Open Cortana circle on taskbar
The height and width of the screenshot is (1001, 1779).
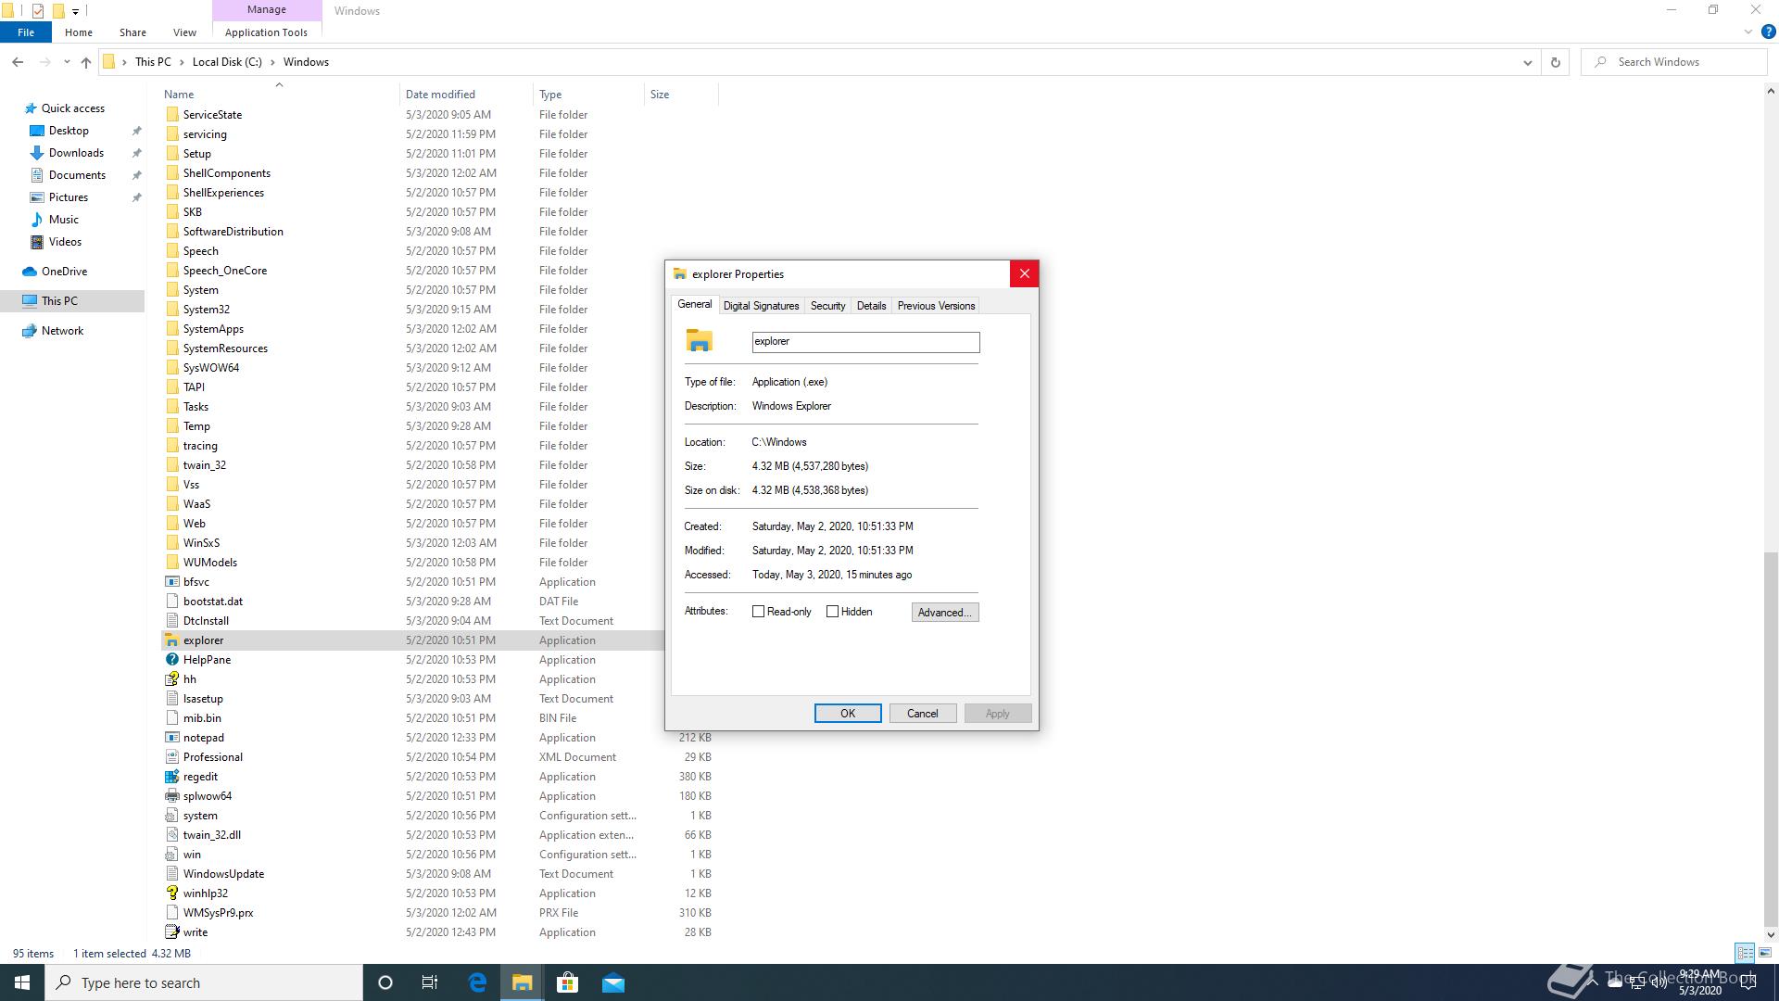(x=385, y=982)
